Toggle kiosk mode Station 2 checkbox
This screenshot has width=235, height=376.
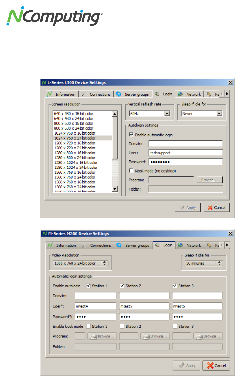(x=122, y=326)
